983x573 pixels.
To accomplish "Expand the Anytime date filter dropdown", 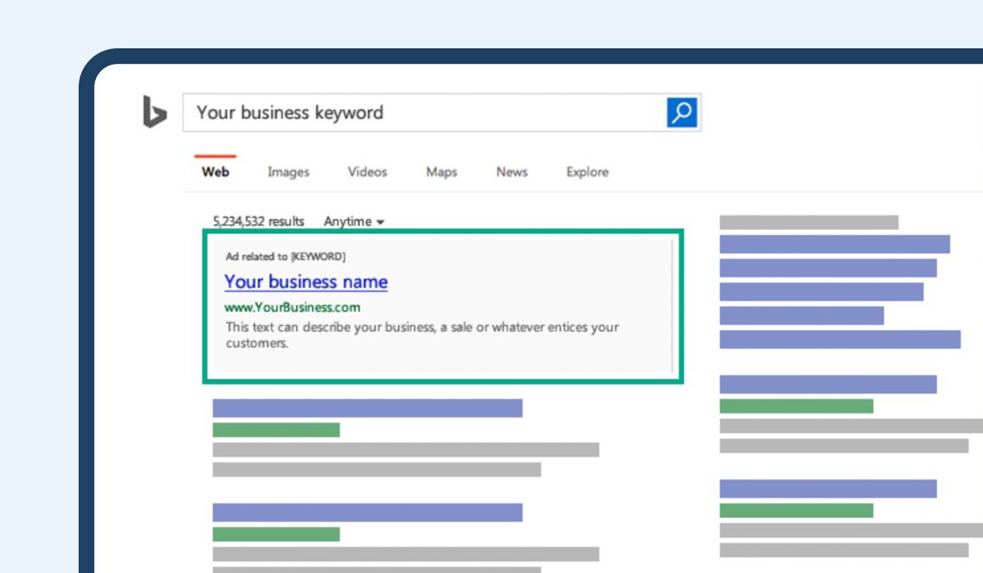I will [354, 222].
